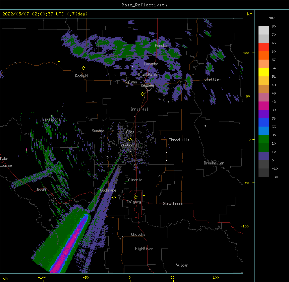This screenshot has width=289, height=282.
Task: Click the Sundre city label
Action: click(x=98, y=131)
